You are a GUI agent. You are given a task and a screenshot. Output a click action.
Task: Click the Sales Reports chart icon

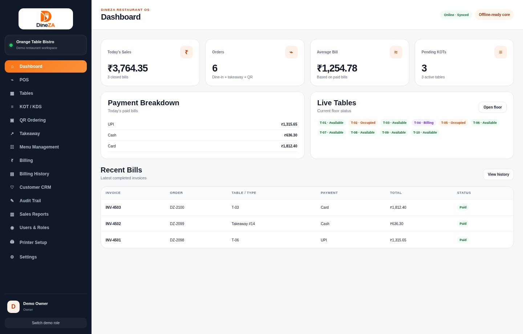12,214
